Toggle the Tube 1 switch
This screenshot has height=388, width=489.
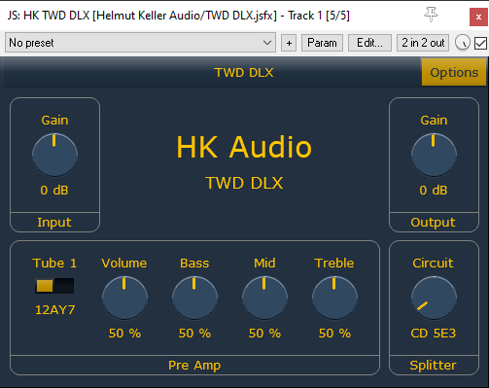pyautogui.click(x=54, y=286)
